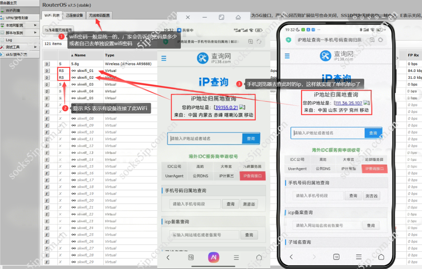Toggle the E button on skwifi_20 row
This screenshot has width=422, height=269.
pos(47,201)
